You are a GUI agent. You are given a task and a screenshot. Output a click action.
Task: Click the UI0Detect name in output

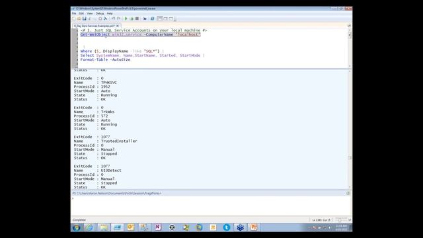point(111,171)
